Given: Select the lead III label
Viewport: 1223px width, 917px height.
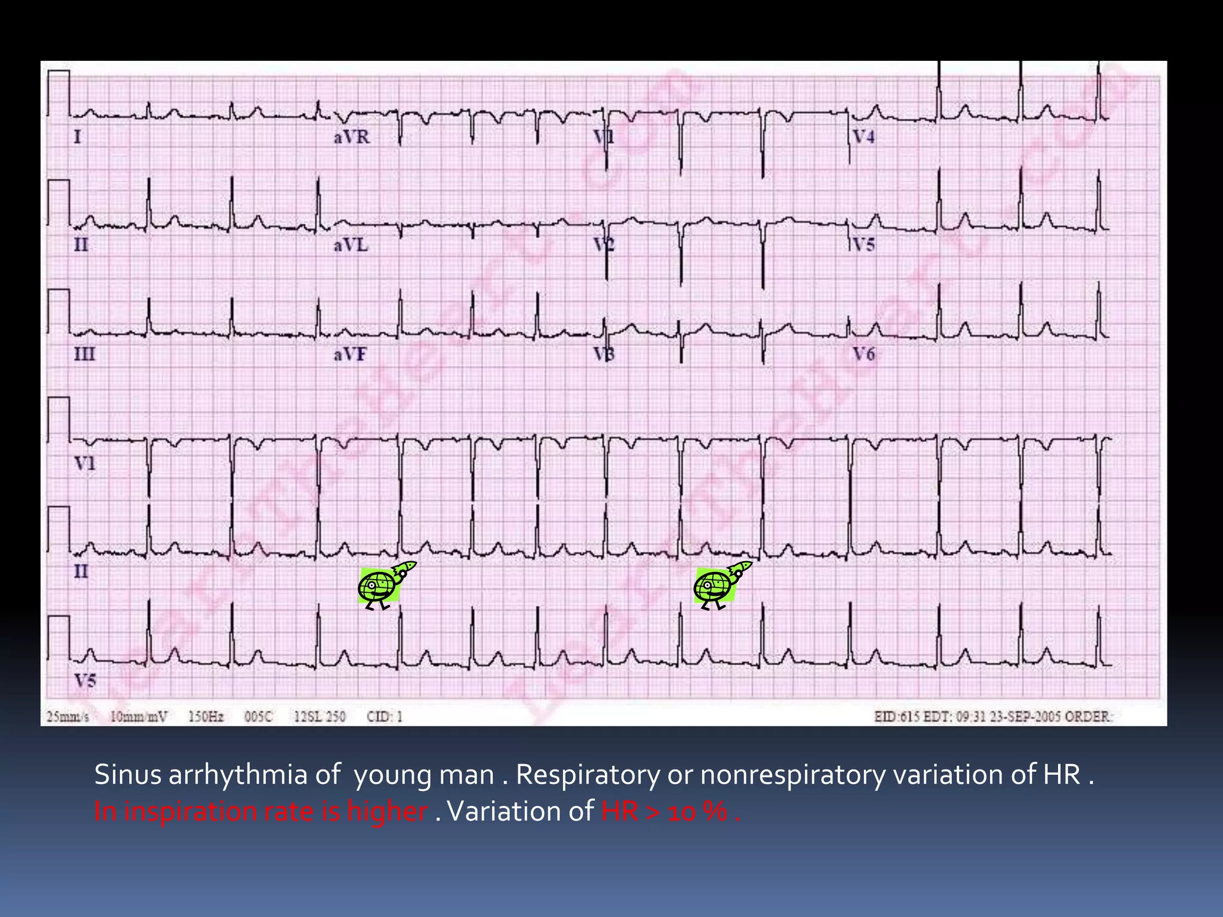Looking at the screenshot, I should point(84,355).
